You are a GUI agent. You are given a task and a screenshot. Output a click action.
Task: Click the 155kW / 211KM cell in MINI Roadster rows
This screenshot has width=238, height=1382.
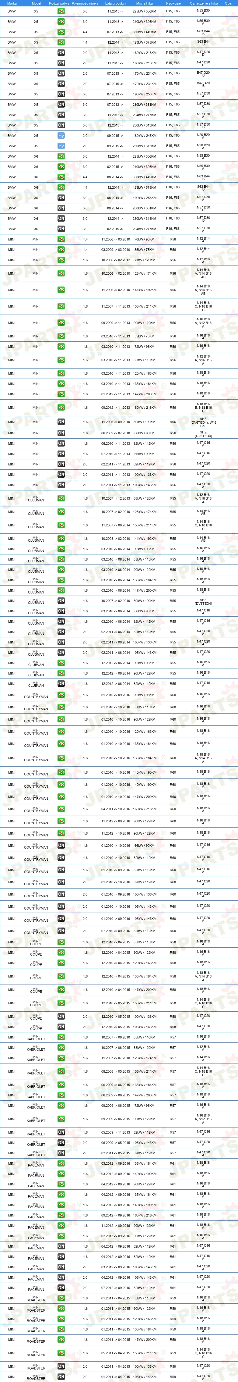[144, 1353]
